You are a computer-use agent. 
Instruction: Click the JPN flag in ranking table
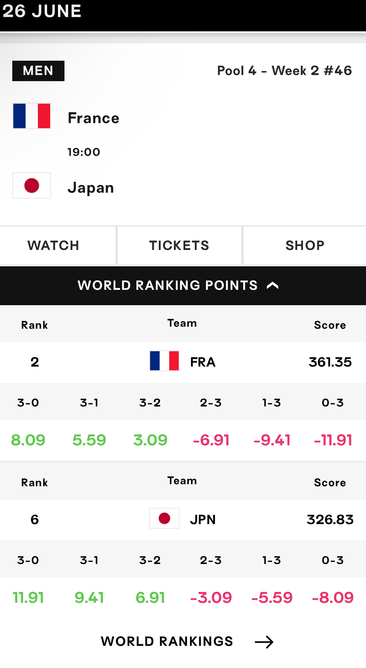[164, 518]
